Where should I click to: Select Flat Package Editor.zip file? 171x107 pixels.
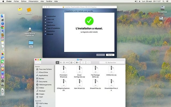click(x=95, y=72)
